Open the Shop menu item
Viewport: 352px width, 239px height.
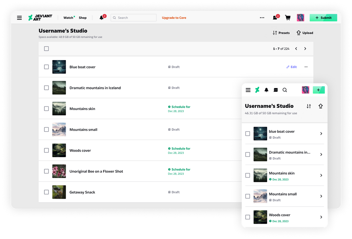(83, 18)
